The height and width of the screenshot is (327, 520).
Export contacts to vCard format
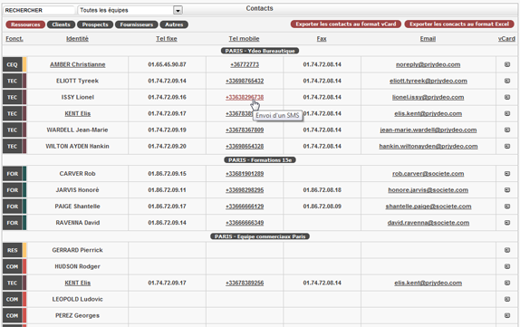346,24
